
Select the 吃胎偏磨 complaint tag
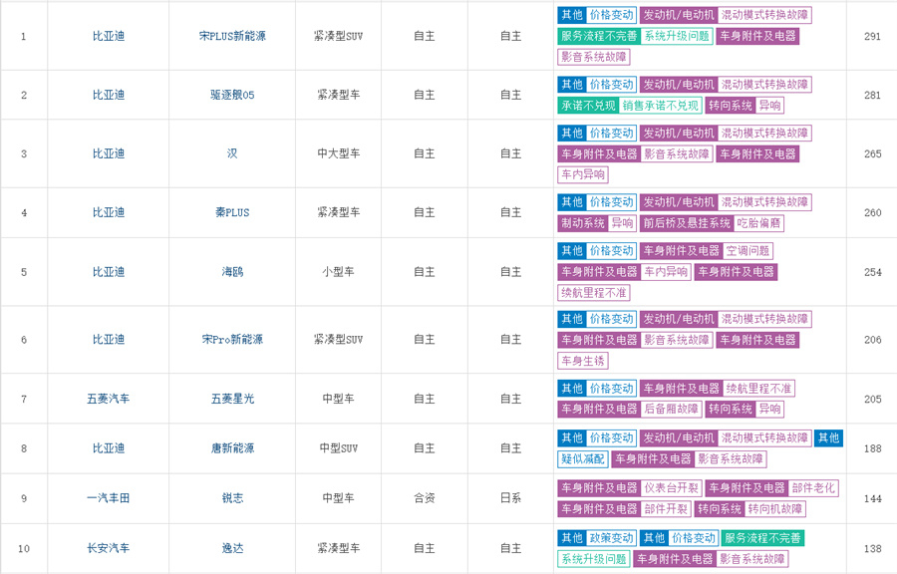click(x=758, y=223)
